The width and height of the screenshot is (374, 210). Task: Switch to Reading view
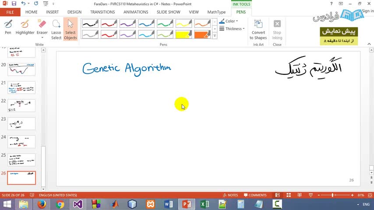pos(300,195)
